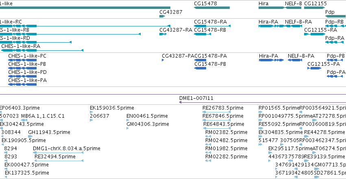Screen dimensions: 346x179
Task: Click EST RE55092.5prime
Action: [261, 128]
